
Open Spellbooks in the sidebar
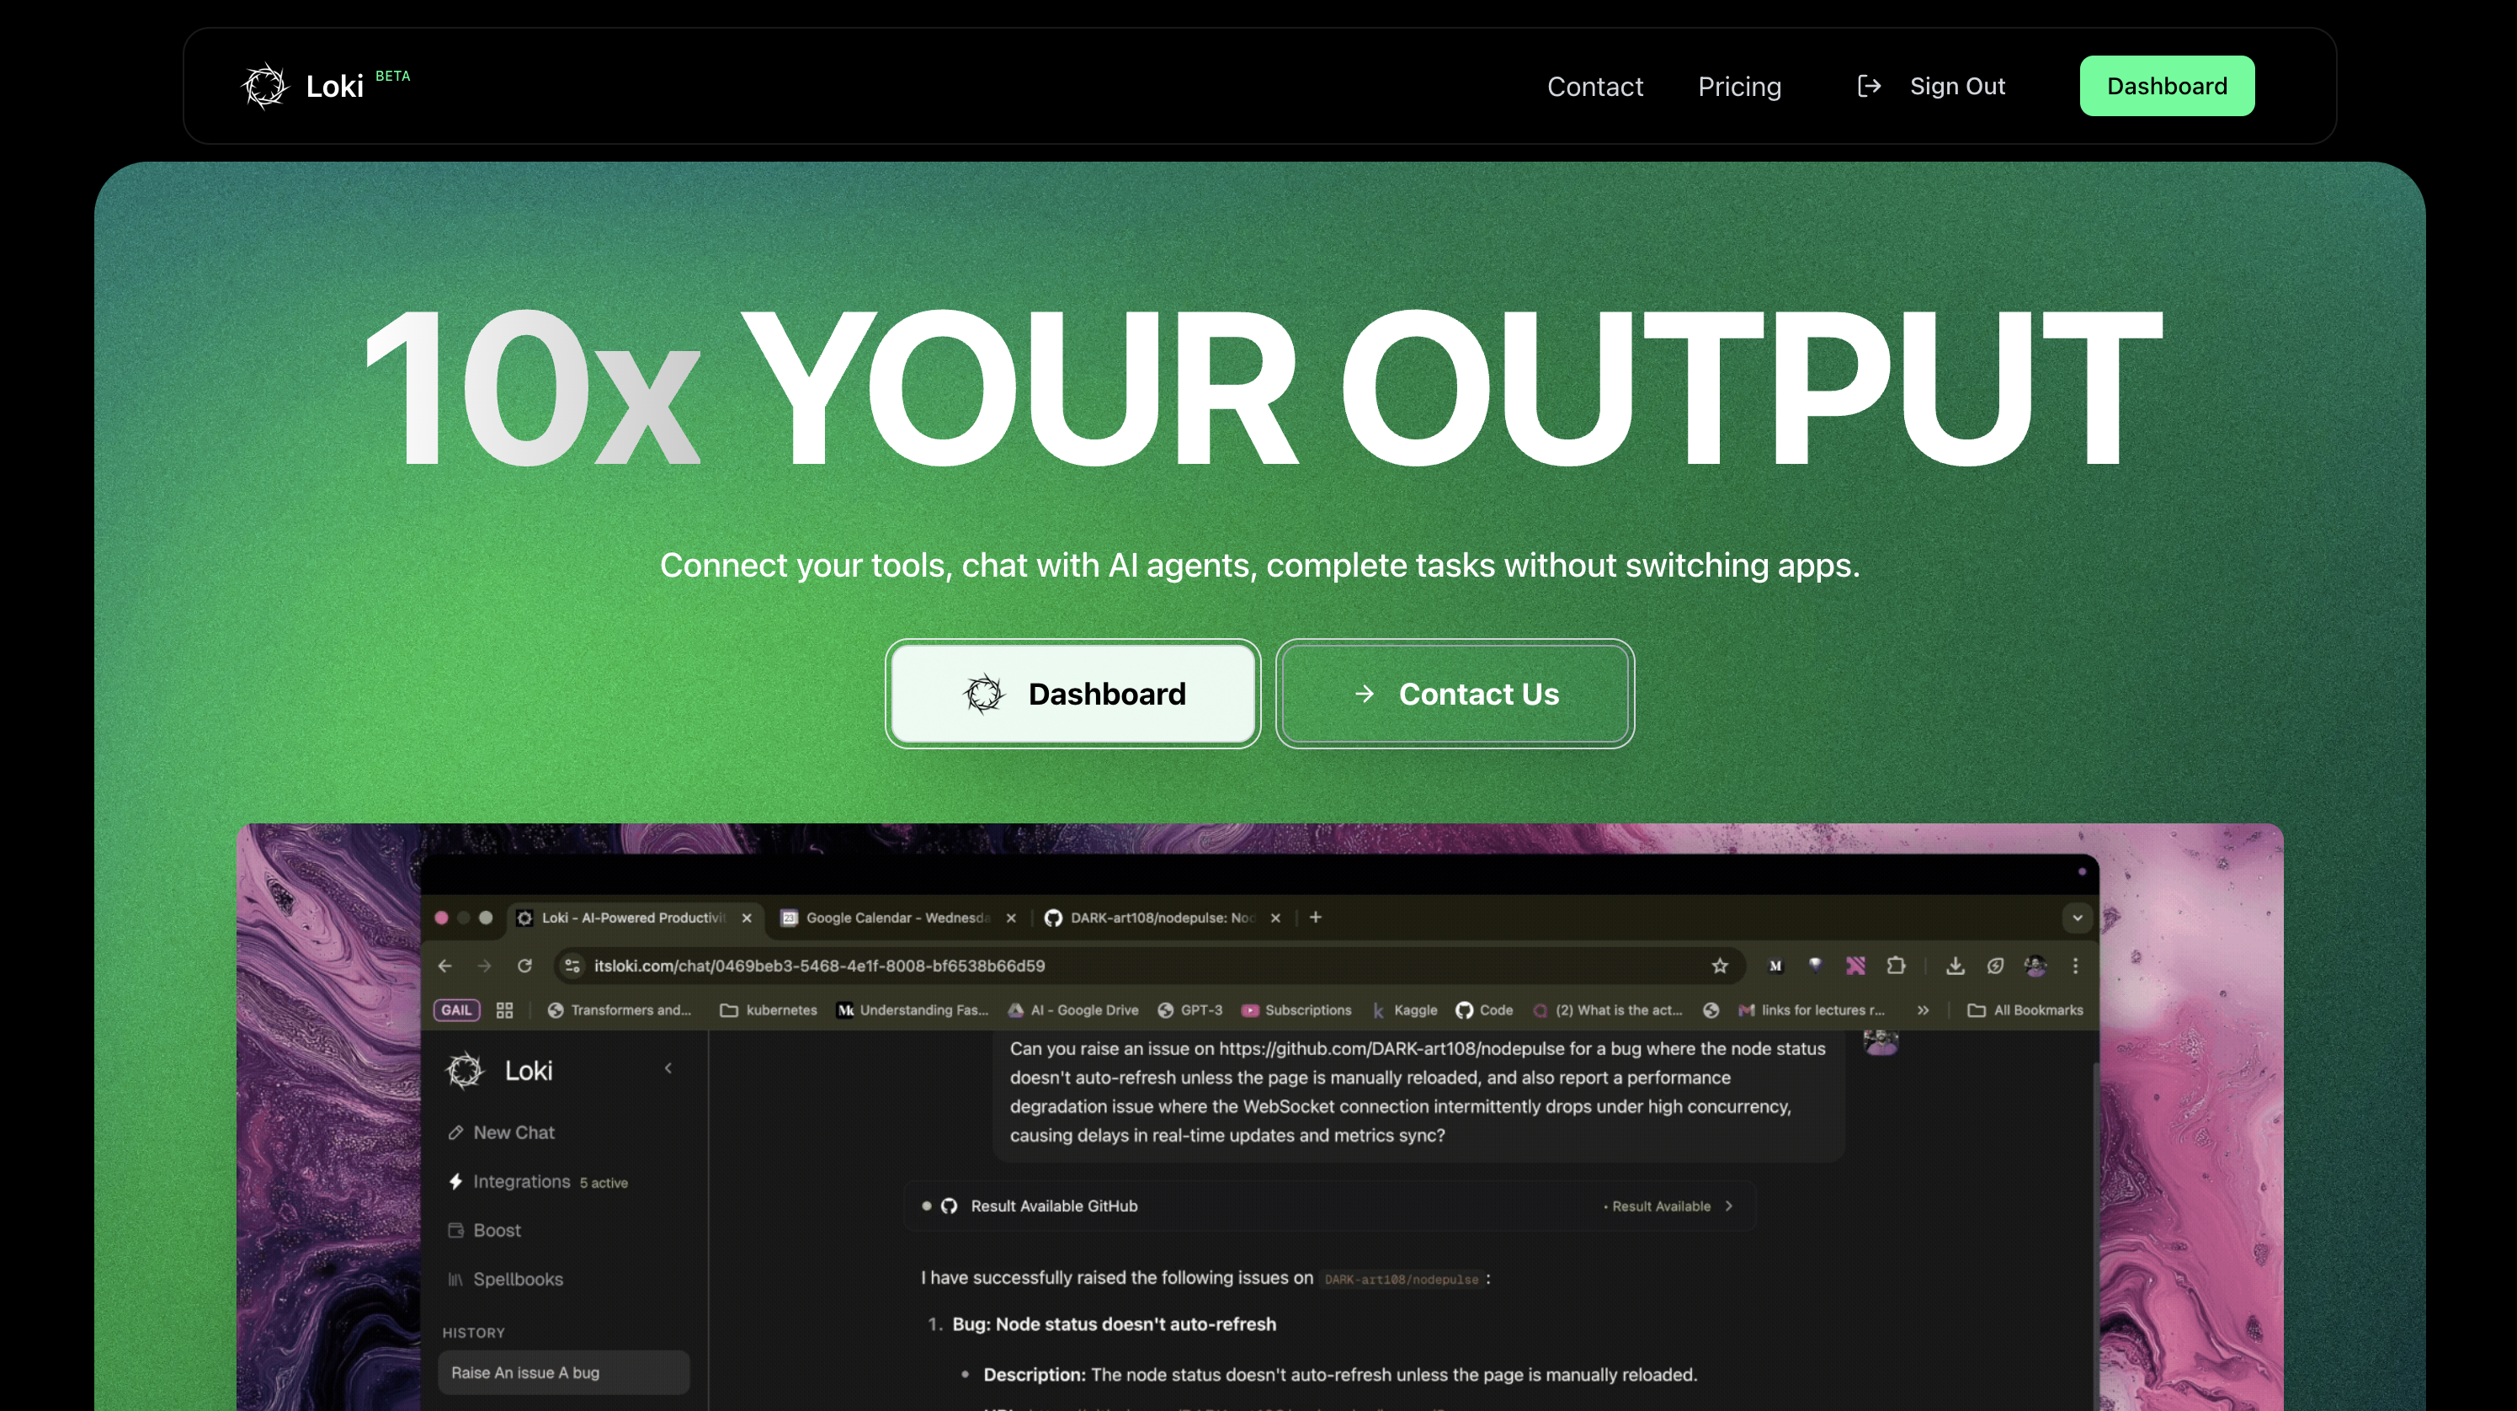click(x=517, y=1279)
